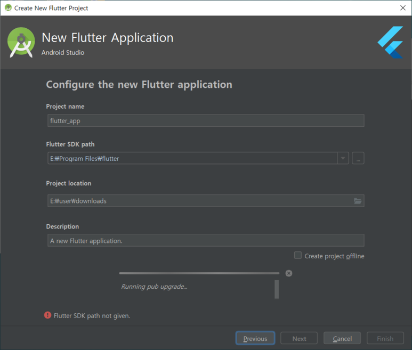This screenshot has width=412, height=350.
Task: Close the Create New Flutter Project dialog
Action: click(x=403, y=8)
